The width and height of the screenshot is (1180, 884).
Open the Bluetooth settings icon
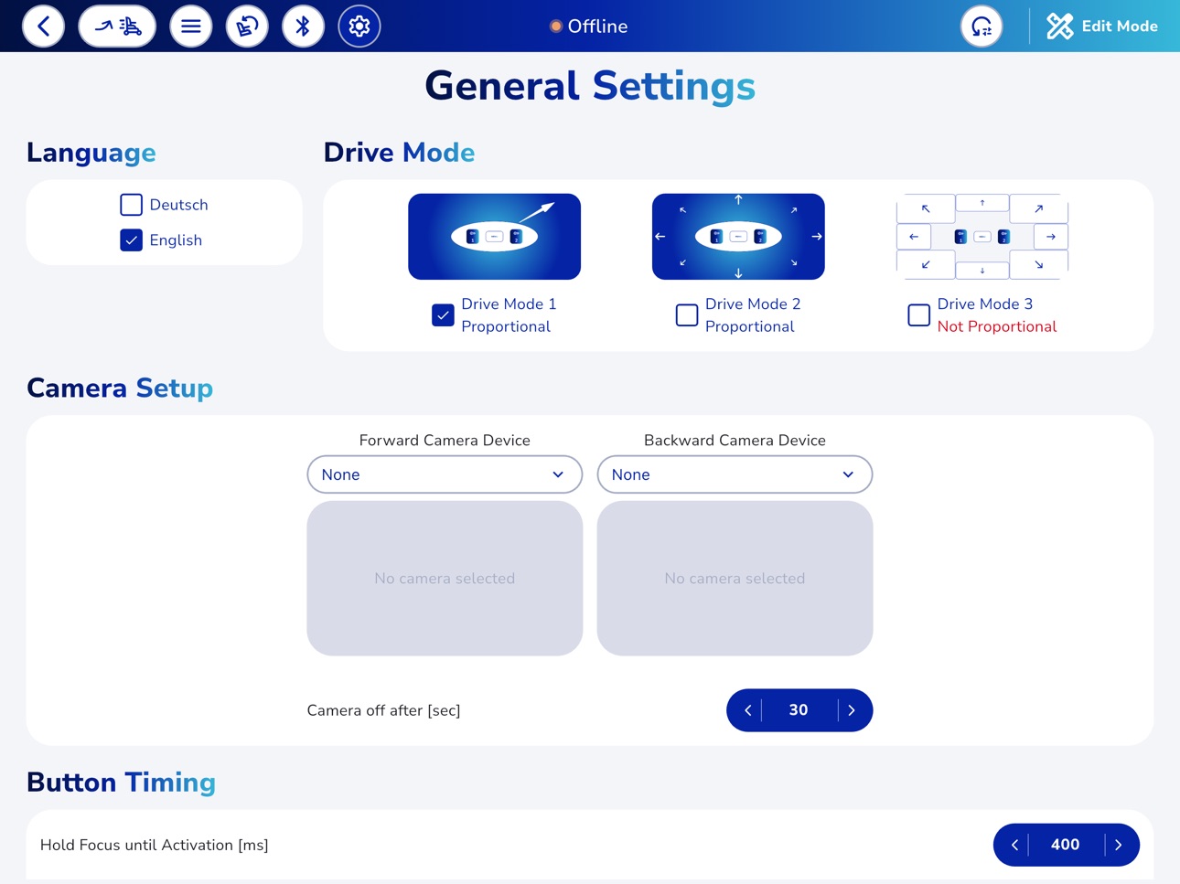(x=303, y=26)
